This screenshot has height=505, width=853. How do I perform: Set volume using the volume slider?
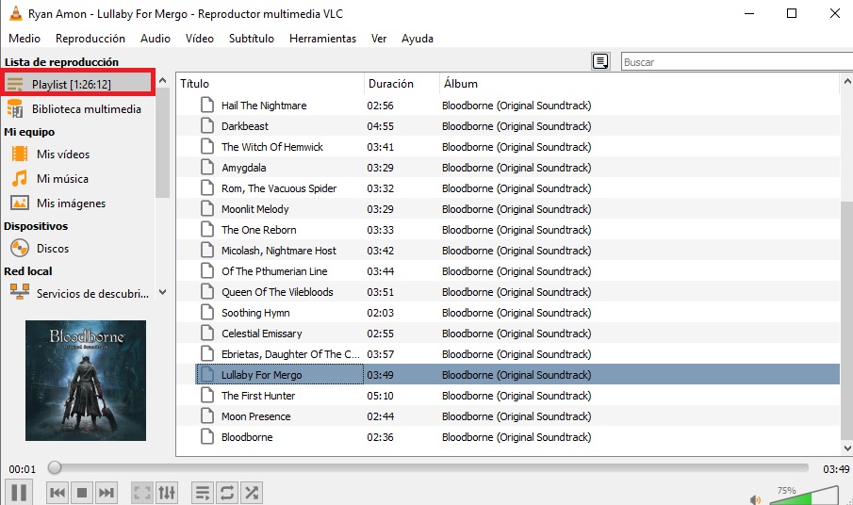point(804,496)
